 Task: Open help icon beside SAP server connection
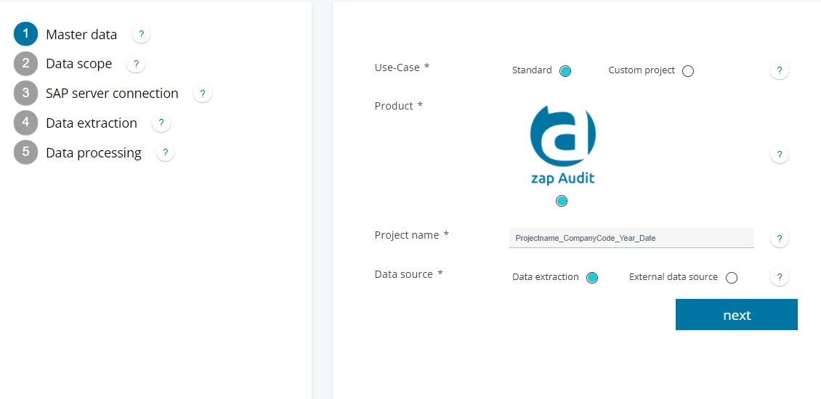(x=203, y=94)
